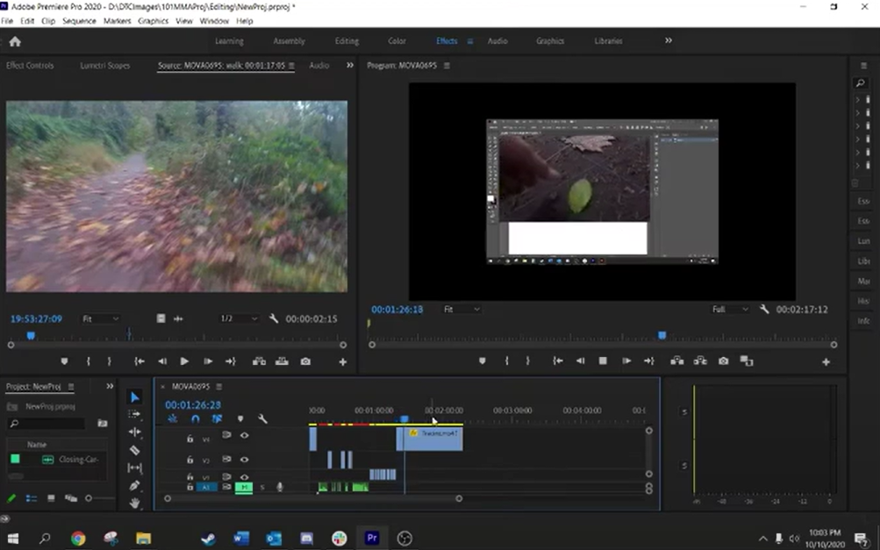
Task: Click Export Frame camera icon in Program monitor
Action: point(723,361)
